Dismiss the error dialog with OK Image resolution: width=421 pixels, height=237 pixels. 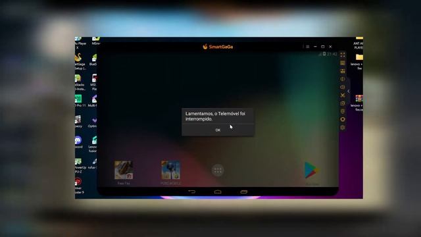218,130
